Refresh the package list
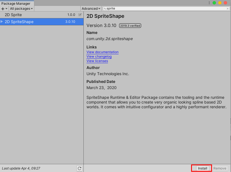The image size is (231, 172). [80, 168]
